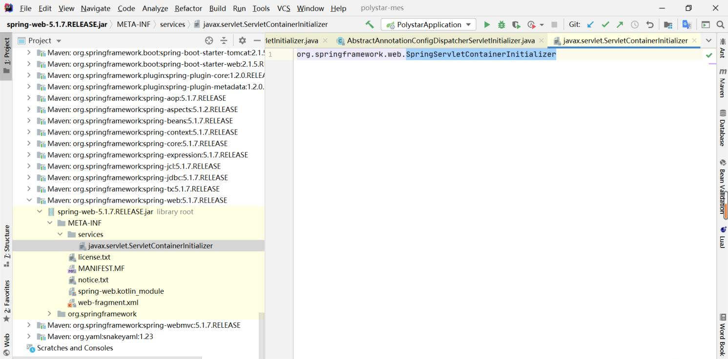Collapse the services folder
The height and width of the screenshot is (359, 728).
pos(60,234)
